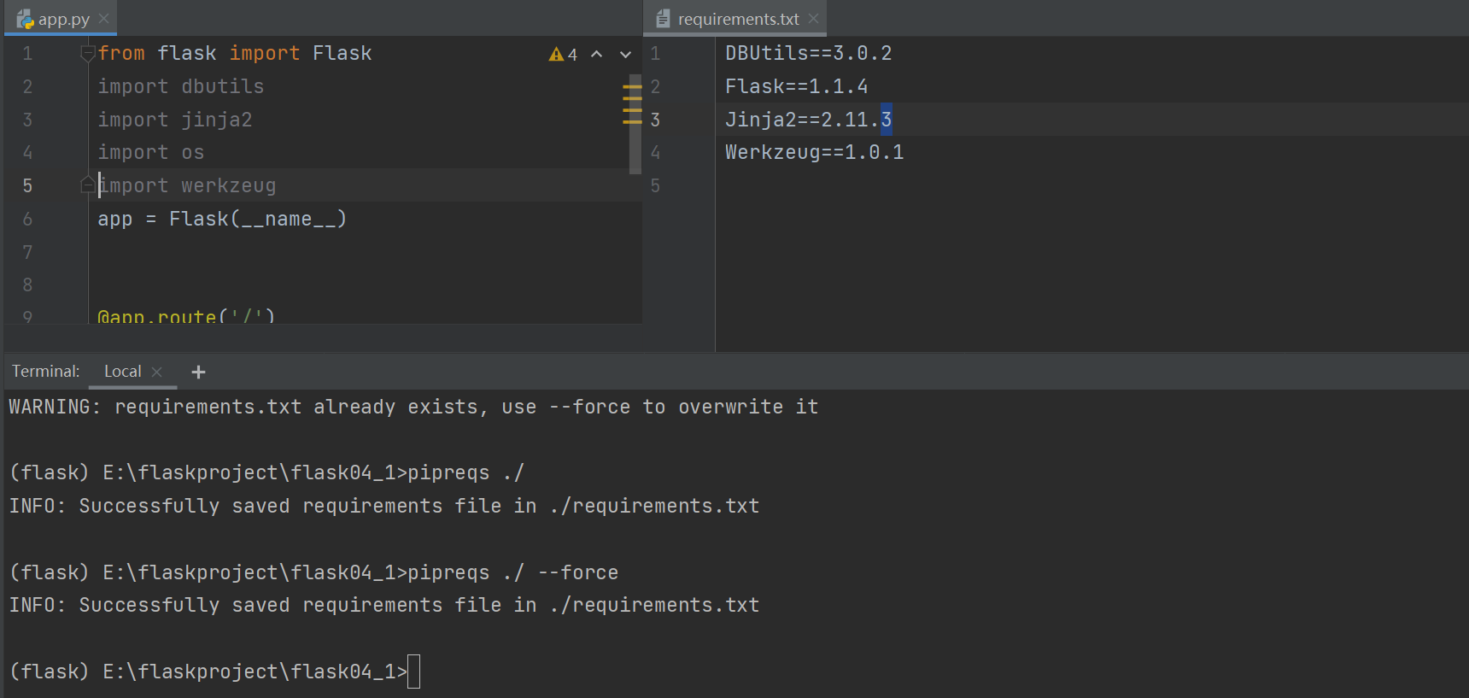The width and height of the screenshot is (1469, 698).
Task: Jump to next highlighted error arrow
Action: click(x=625, y=55)
